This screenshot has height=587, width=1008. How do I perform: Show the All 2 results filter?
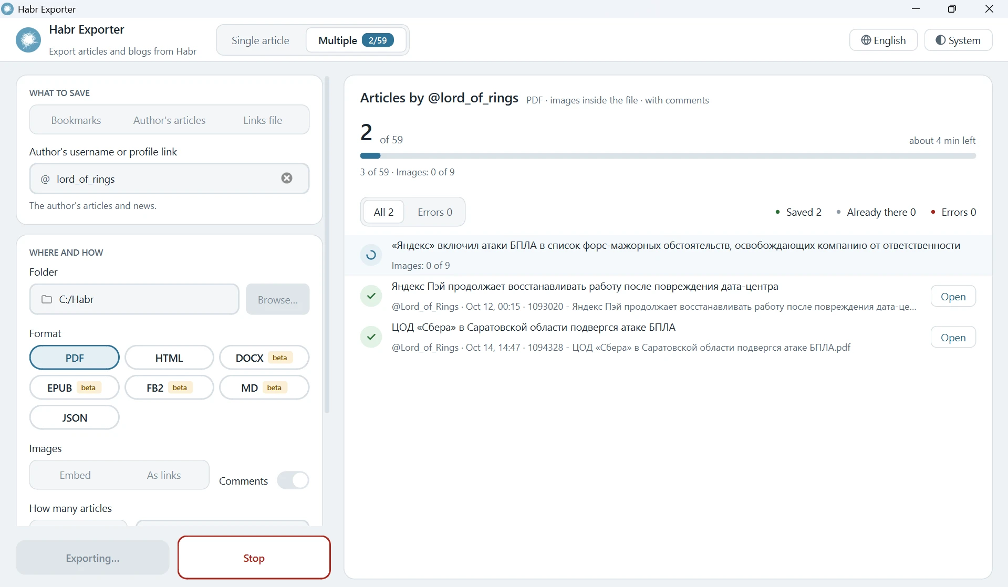383,212
